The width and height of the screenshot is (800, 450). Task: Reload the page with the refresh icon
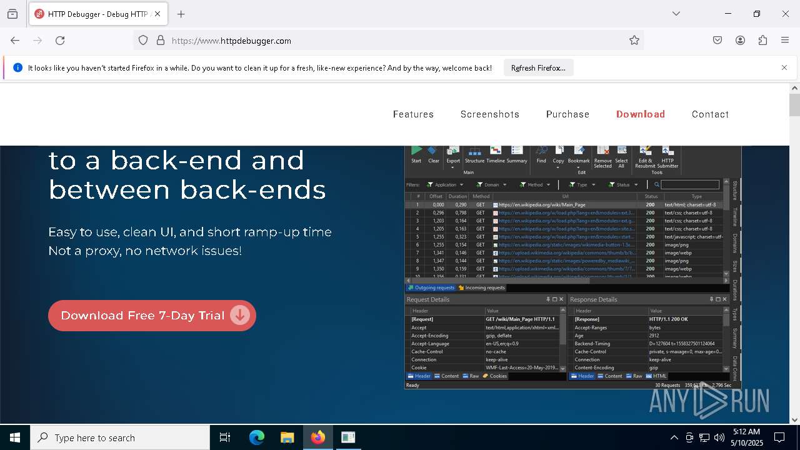tap(60, 41)
